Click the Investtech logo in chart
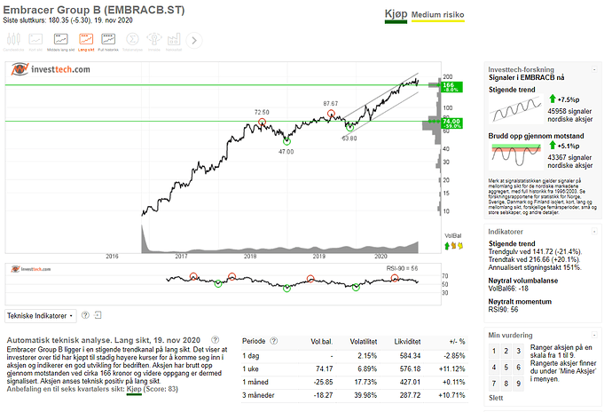The width and height of the screenshot is (612, 412). (x=51, y=69)
